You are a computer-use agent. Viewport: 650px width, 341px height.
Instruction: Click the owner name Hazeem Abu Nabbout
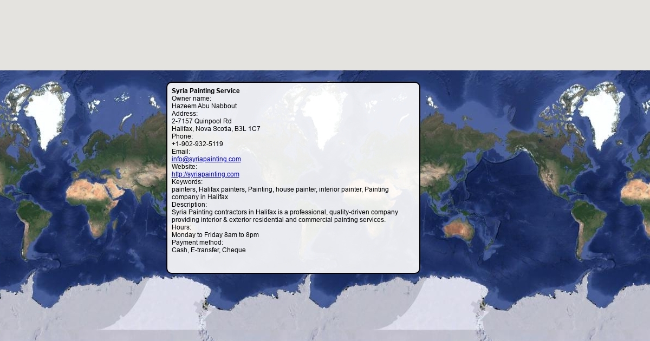(x=204, y=106)
